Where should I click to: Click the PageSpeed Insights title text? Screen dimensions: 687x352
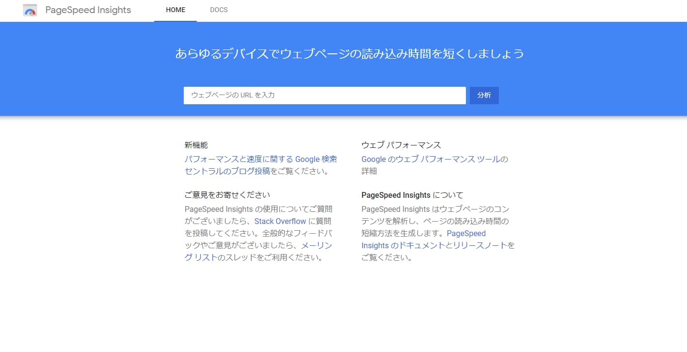(88, 10)
